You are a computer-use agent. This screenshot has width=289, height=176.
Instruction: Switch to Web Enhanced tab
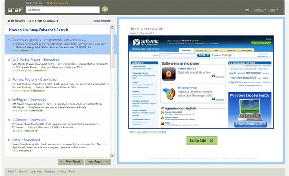[x=57, y=3]
